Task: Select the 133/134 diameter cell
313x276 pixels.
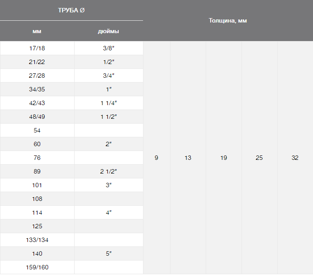Action: coord(37,240)
